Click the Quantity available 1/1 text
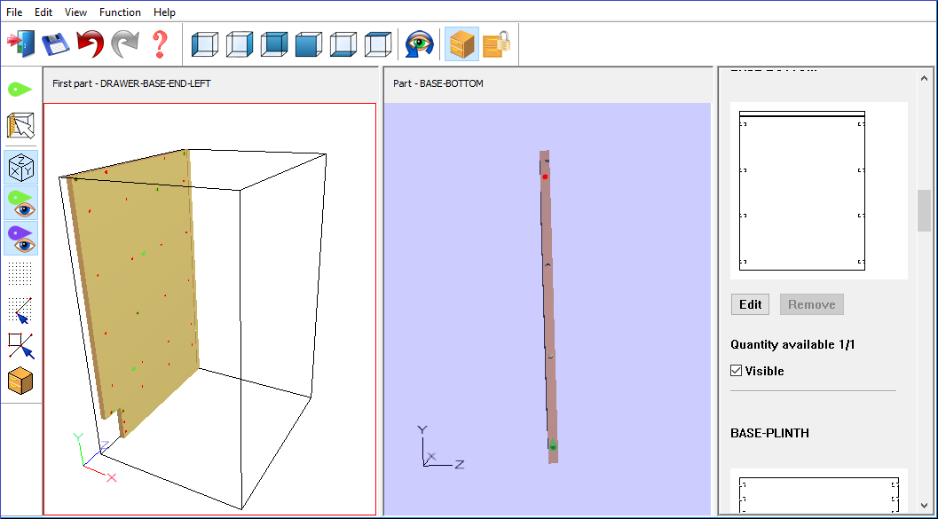Image resolution: width=938 pixels, height=519 pixels. click(792, 344)
